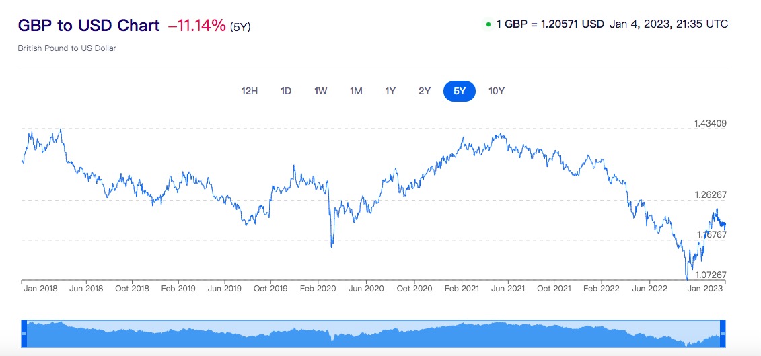
Task: Select the 1Y time range
Action: coord(390,91)
